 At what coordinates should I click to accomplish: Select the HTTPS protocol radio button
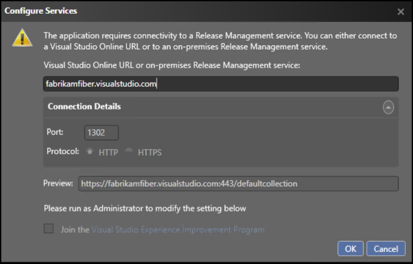(x=129, y=152)
